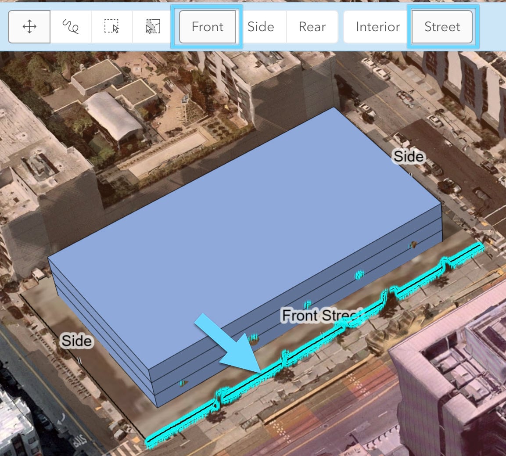Click the 'Side' label near the left edge
The width and height of the screenshot is (506, 456).
76,341
